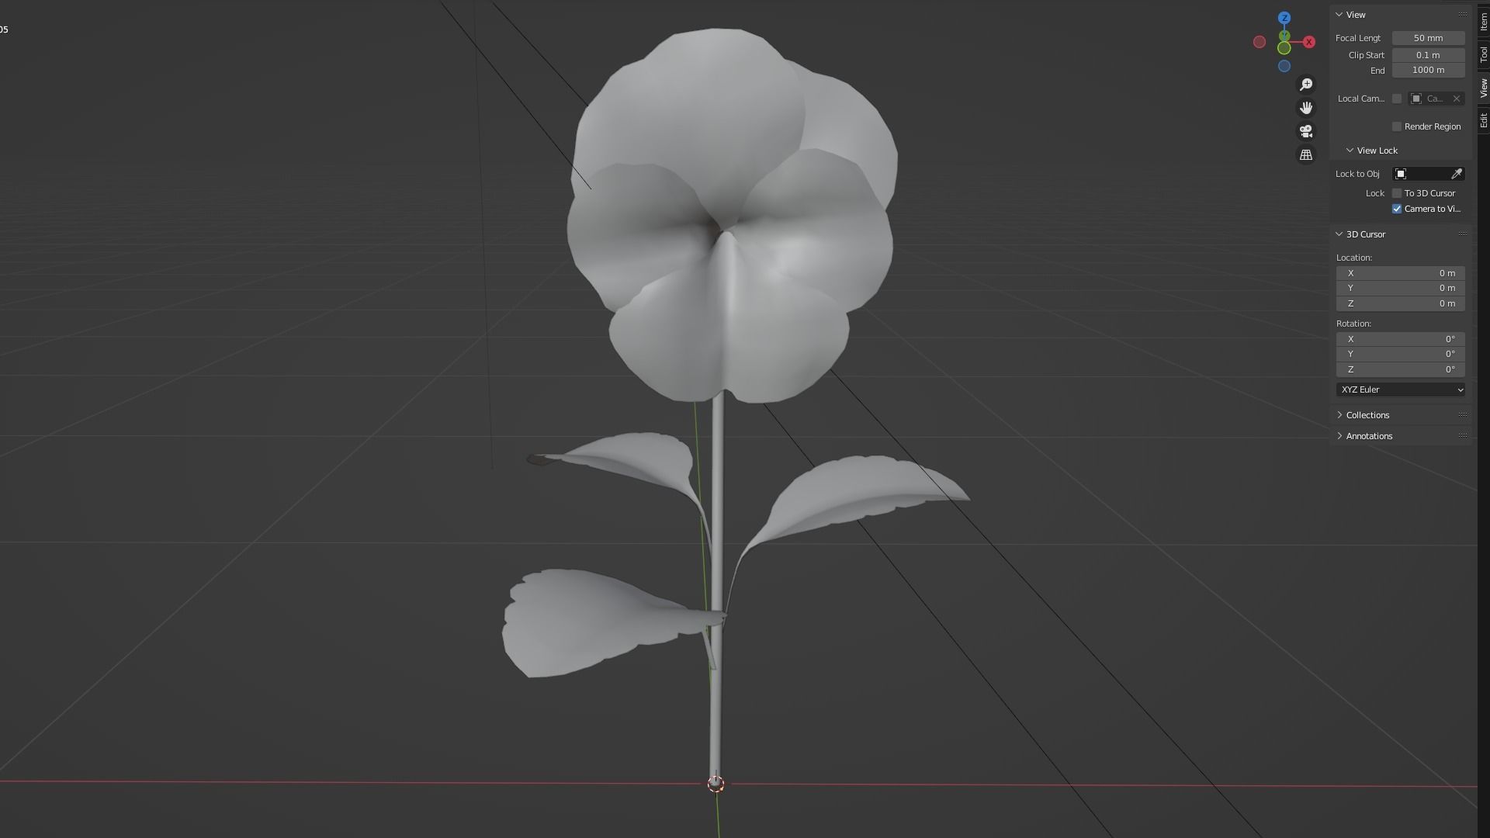The width and height of the screenshot is (1490, 838).
Task: Toggle the camera view icon
Action: 1306,131
